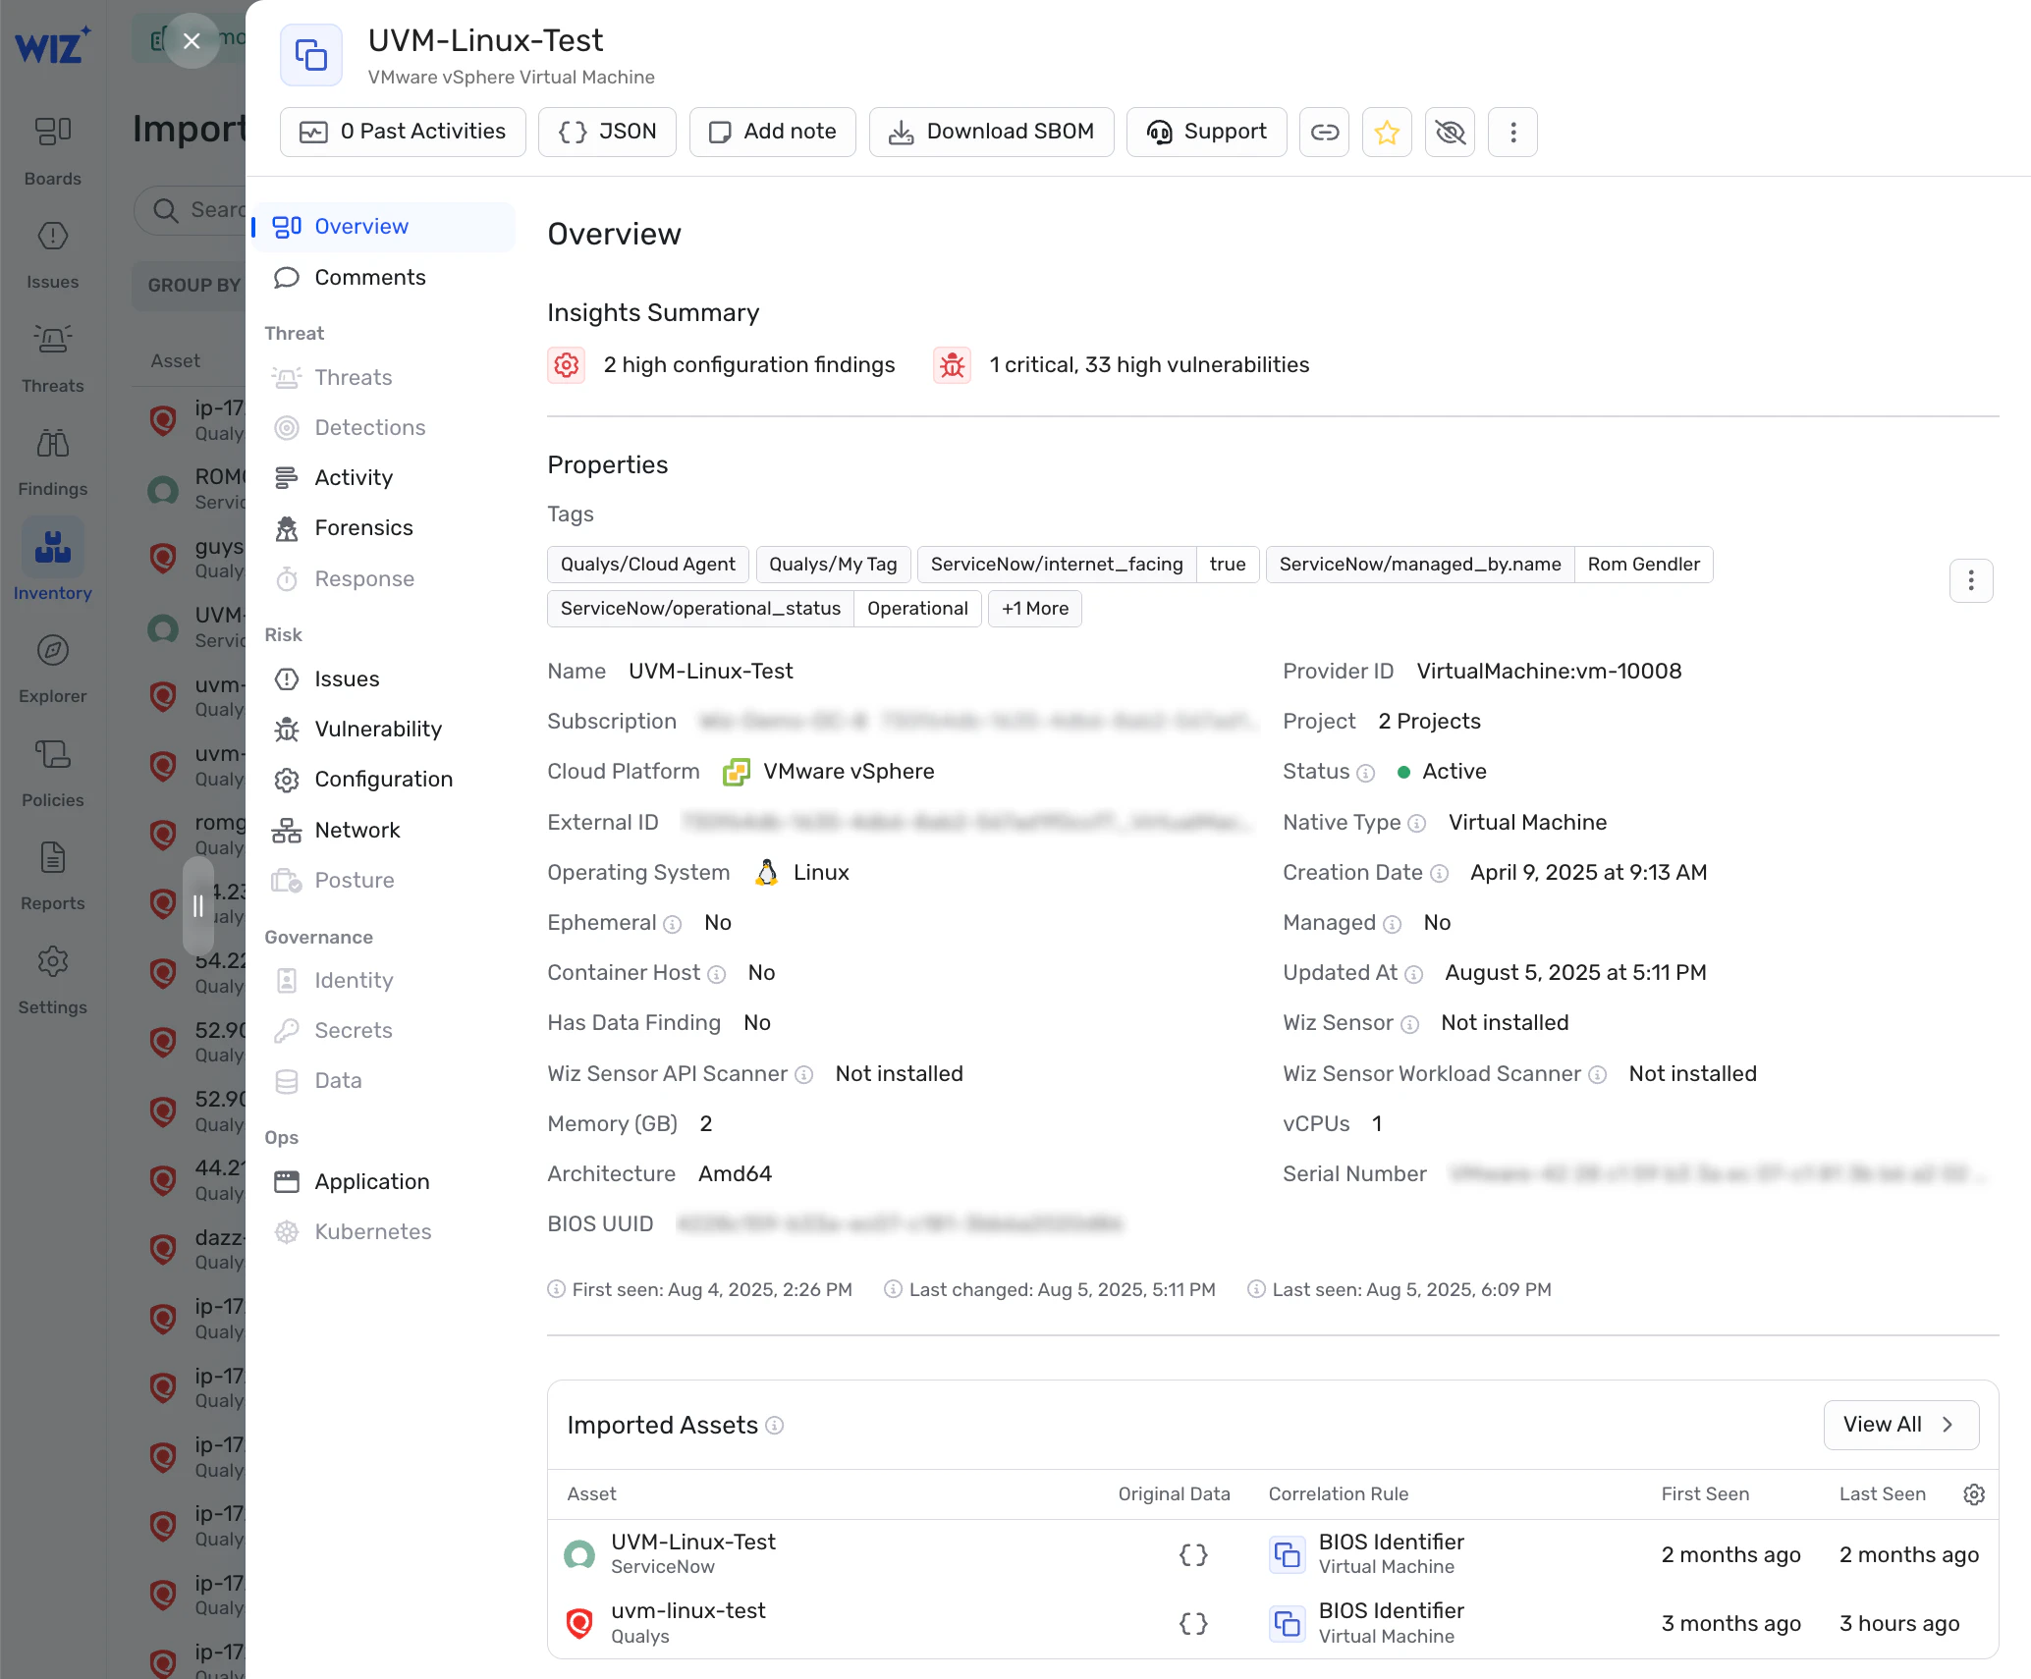Open Issues under Risk
The height and width of the screenshot is (1679, 2031).
[x=385, y=679]
